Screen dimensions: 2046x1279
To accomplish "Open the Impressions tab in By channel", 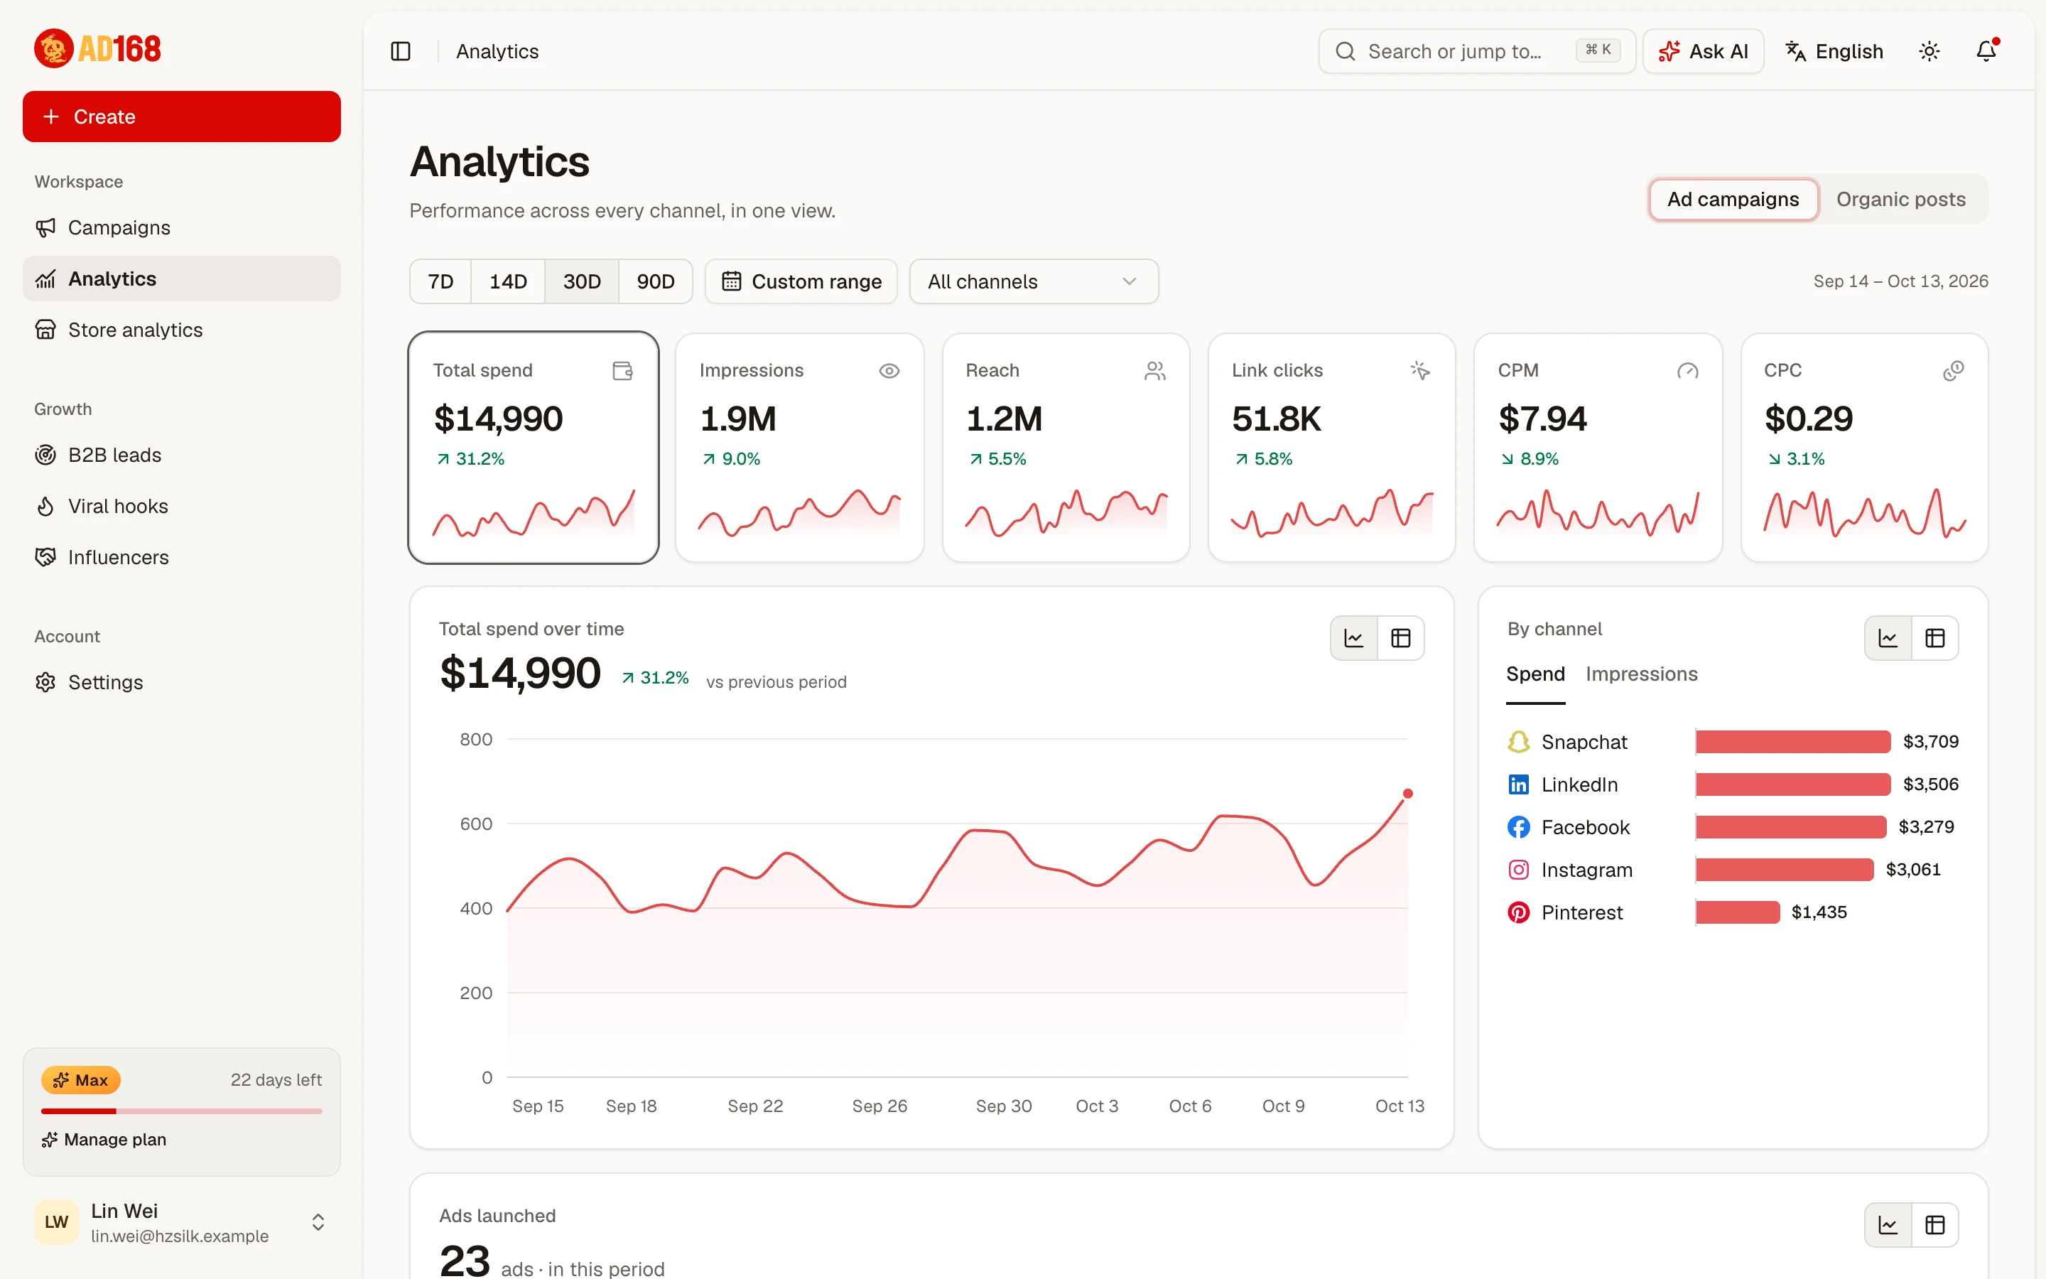I will point(1641,674).
